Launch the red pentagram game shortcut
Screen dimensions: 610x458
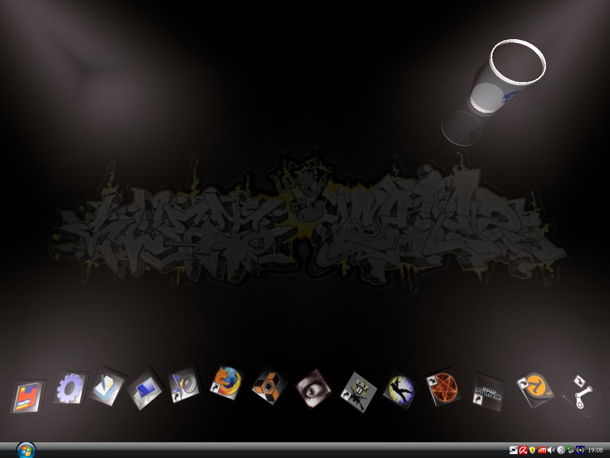pos(443,387)
